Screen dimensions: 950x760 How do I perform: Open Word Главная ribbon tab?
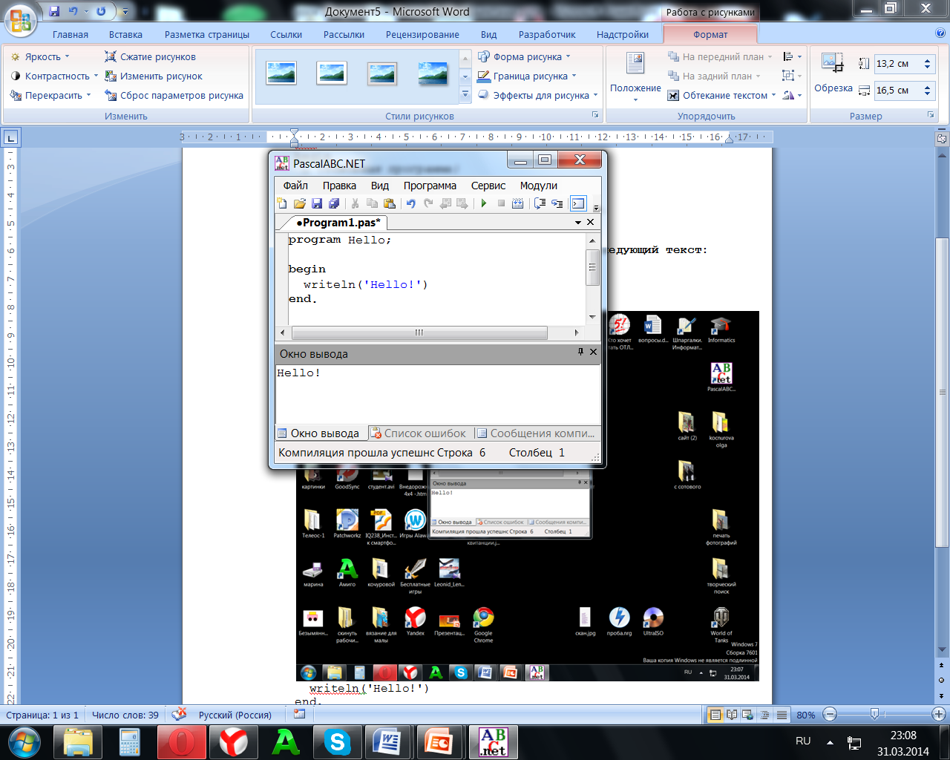[71, 35]
